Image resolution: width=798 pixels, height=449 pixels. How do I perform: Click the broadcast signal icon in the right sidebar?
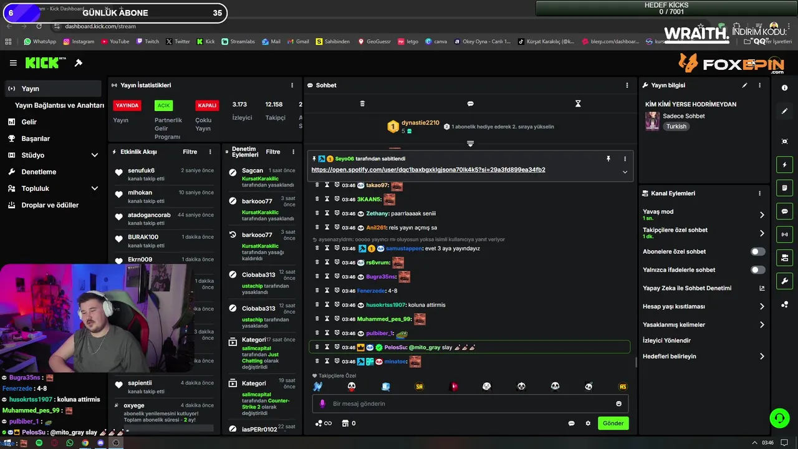(784, 234)
